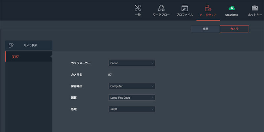Viewport: 264px width, 132px height.
Task: Click the wrench and screwdriver 一般 icon
Action: coord(138,8)
